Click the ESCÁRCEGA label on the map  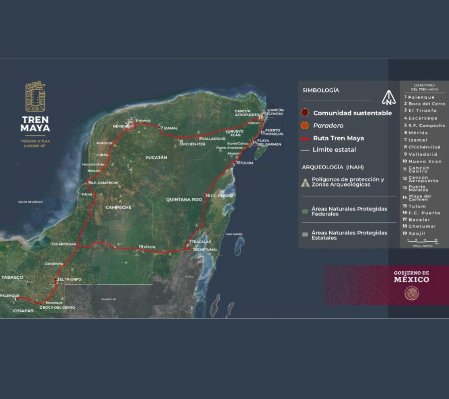click(x=62, y=244)
